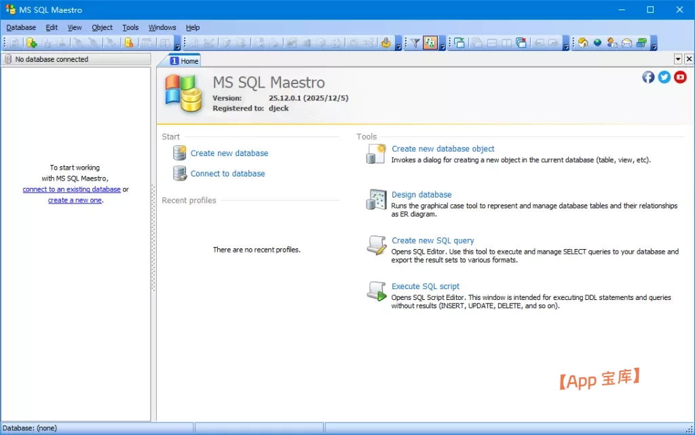Select the Home tab
This screenshot has height=435, width=695.
click(184, 61)
